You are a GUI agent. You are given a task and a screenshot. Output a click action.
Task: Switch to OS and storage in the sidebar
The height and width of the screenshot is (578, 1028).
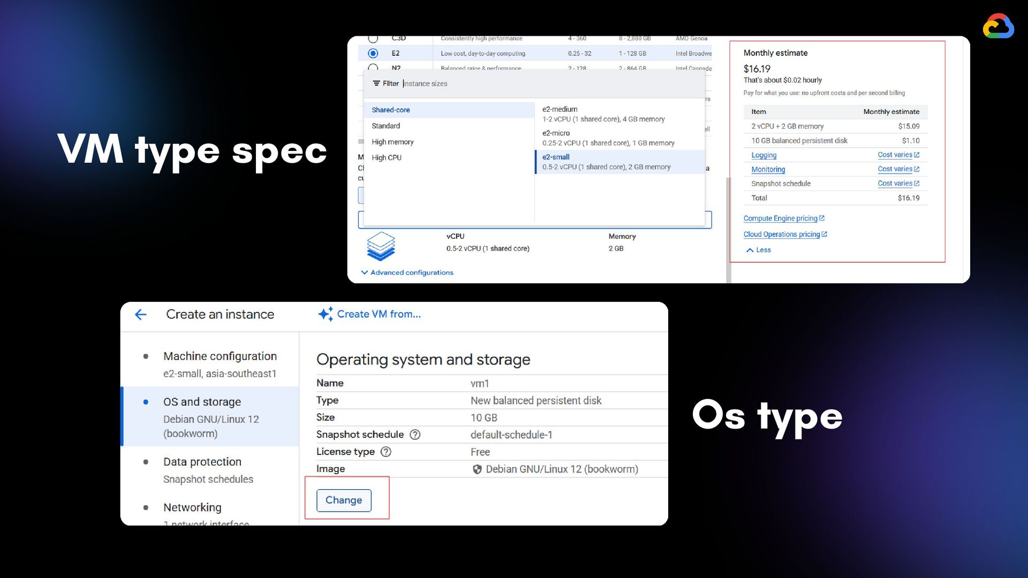(x=202, y=401)
